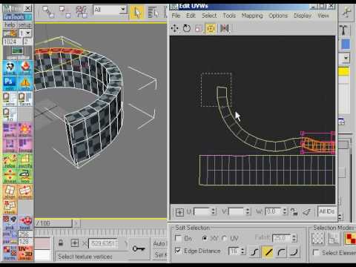Click the lock selected vertices icon

(294, 211)
